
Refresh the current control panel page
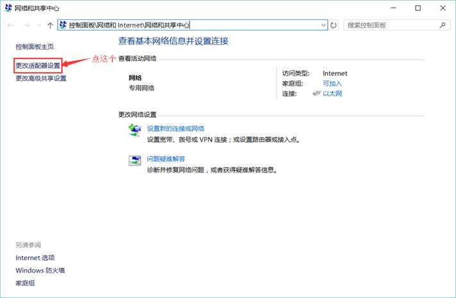tap(333, 26)
